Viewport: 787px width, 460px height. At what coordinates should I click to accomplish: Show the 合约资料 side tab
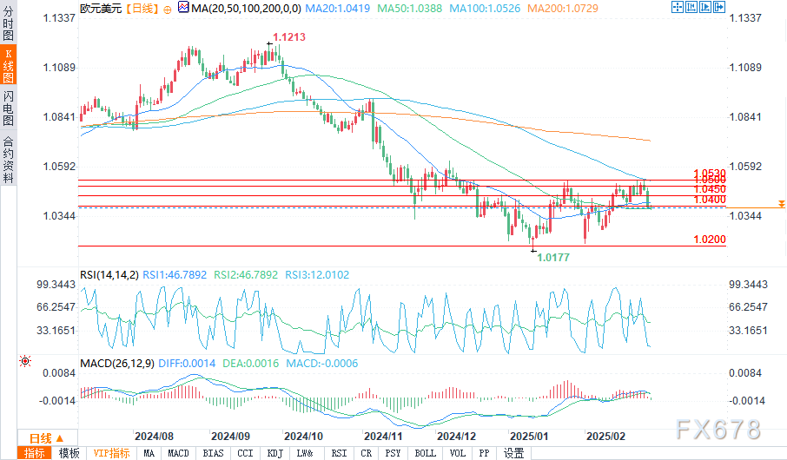[8, 159]
